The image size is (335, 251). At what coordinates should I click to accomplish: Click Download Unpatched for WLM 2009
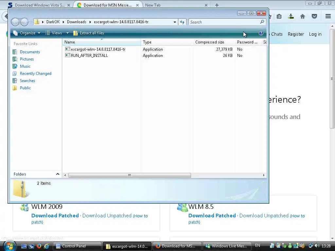click(x=107, y=216)
